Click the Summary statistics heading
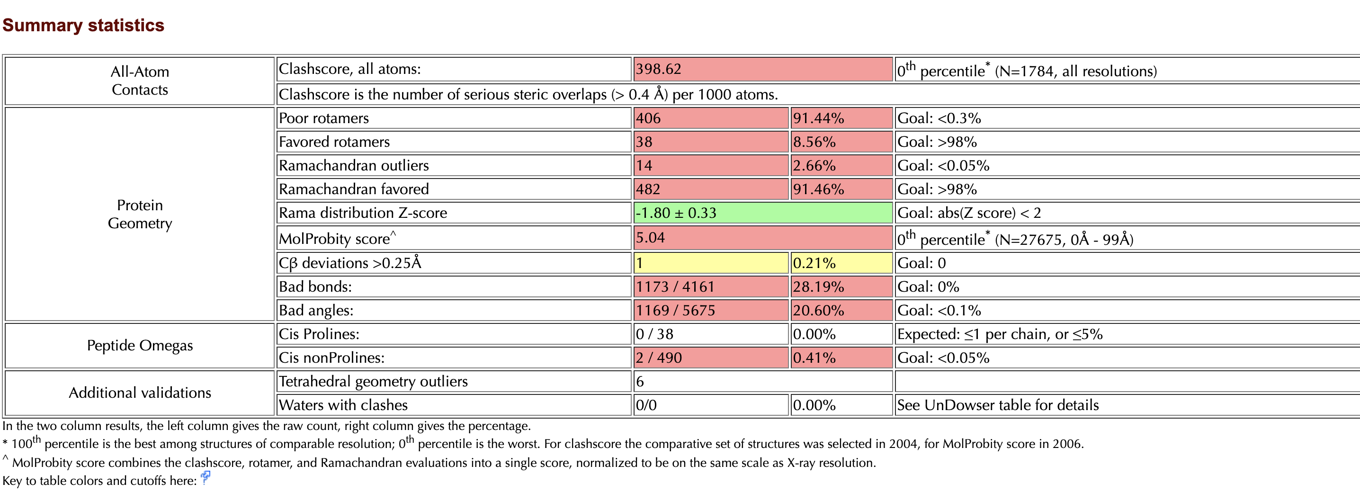Viewport: 1360px width, 501px height. [83, 26]
